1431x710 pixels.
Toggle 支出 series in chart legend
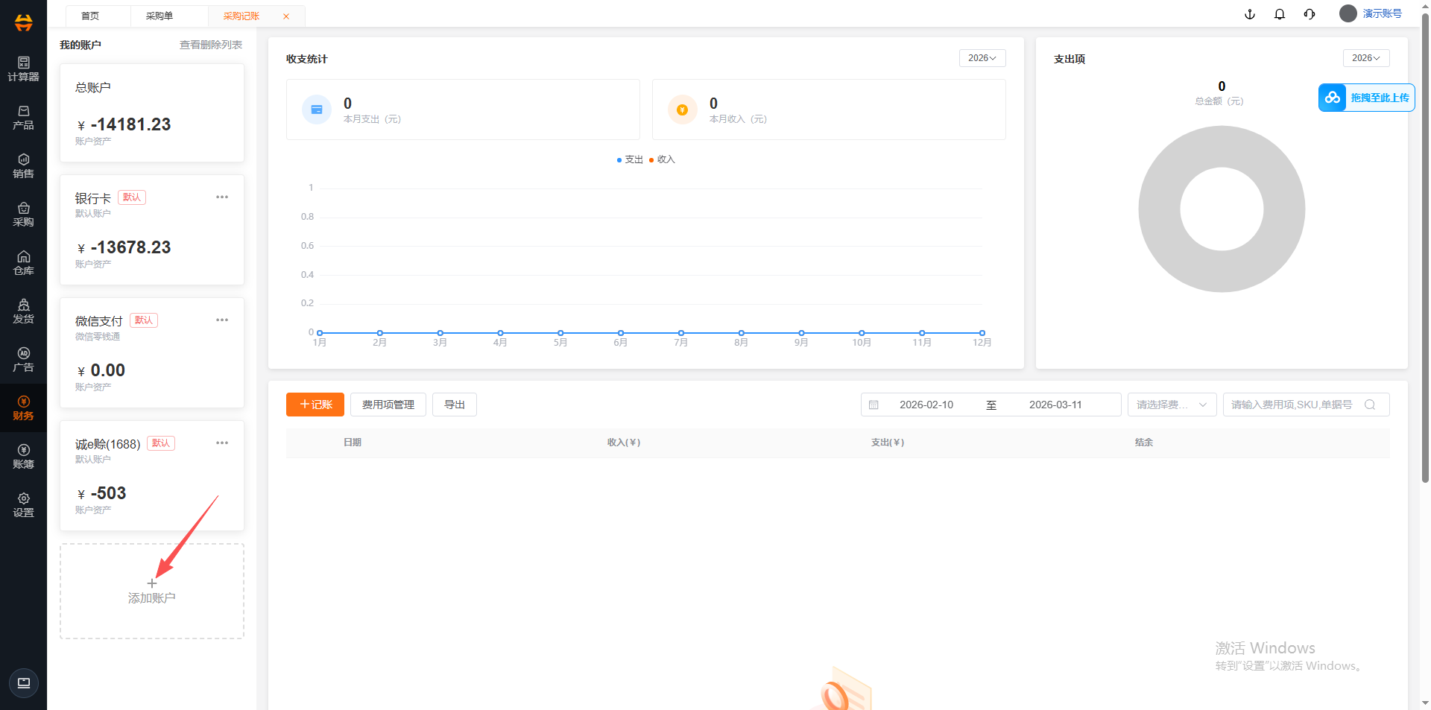[630, 159]
